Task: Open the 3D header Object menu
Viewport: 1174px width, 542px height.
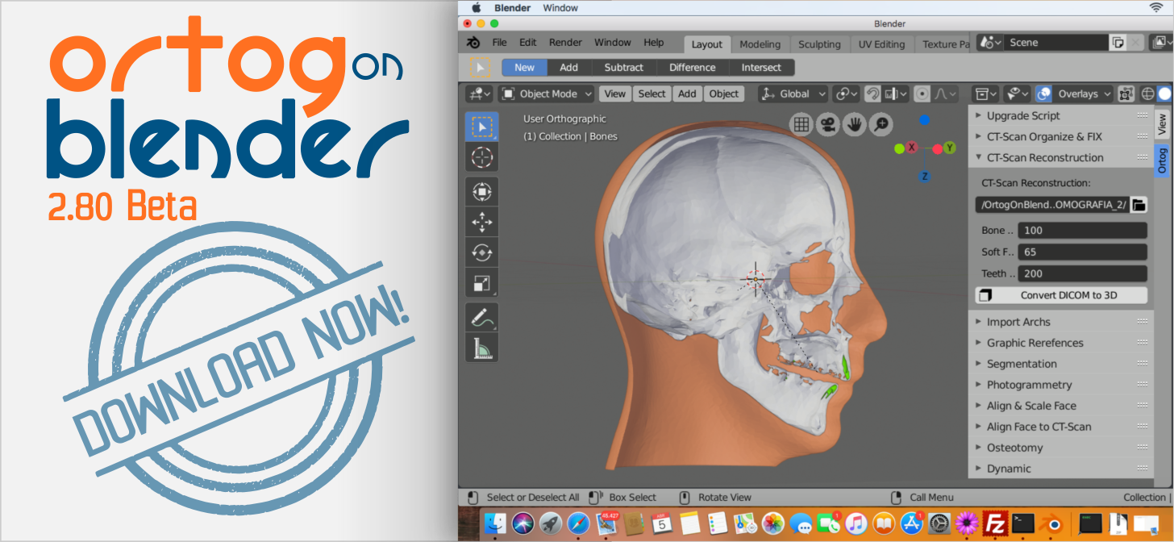Action: click(724, 94)
